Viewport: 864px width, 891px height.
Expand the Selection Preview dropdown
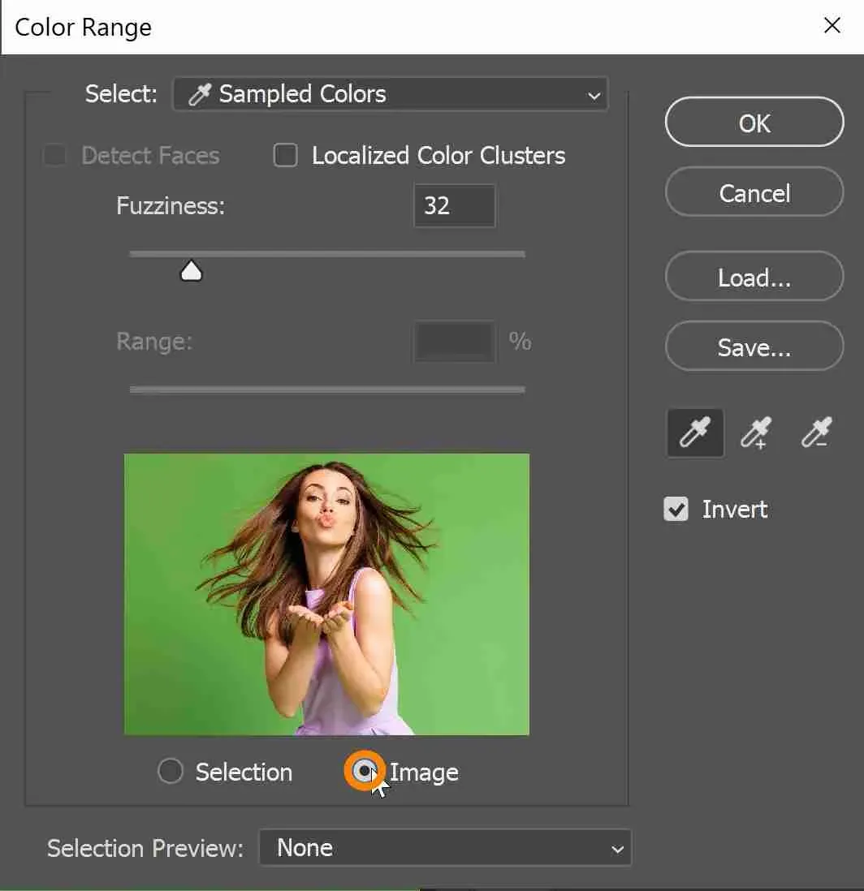(444, 848)
